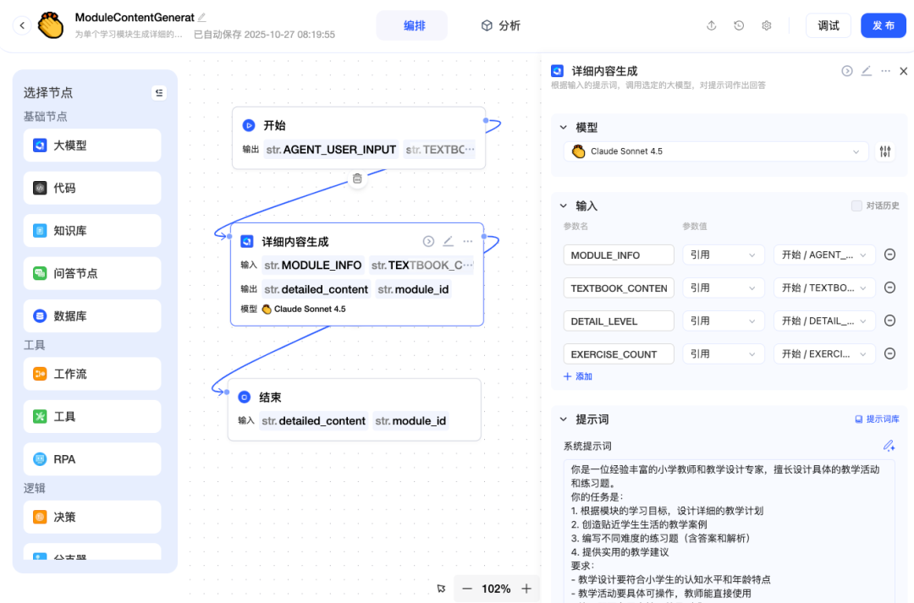Click the 调试 debug button
Screen dimensions: 914x603
[x=829, y=25]
